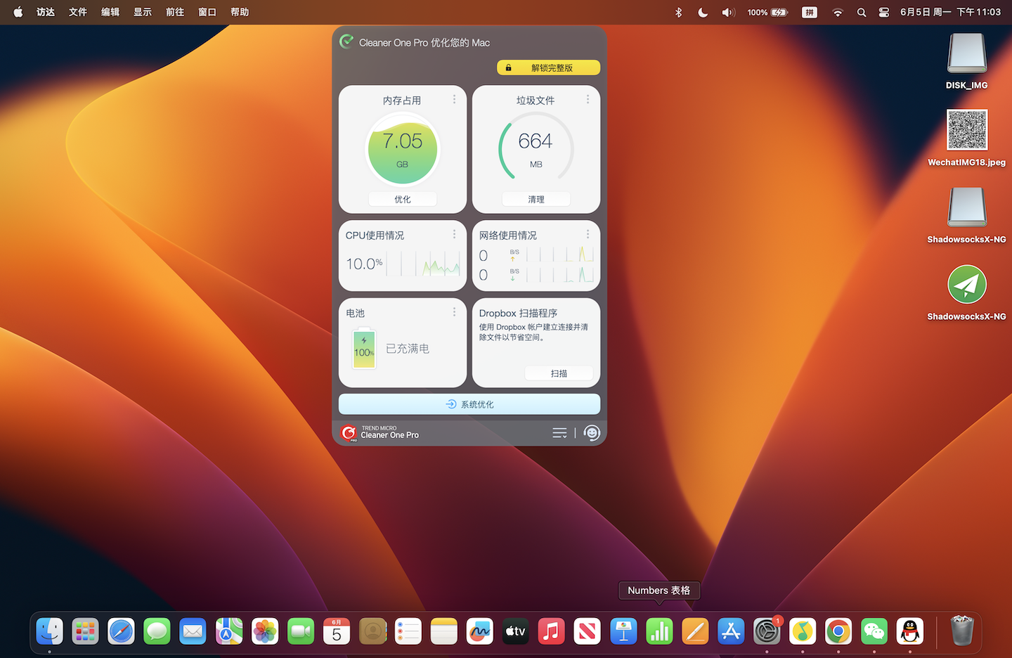Click the 优化 memory optimize button

403,199
